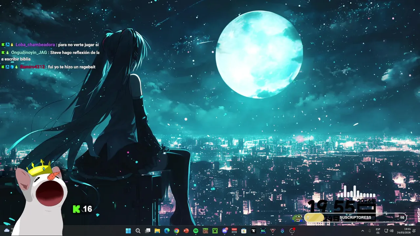This screenshot has height=236, width=420.
Task: Open taskbar Search magnifier
Action: 138,231
